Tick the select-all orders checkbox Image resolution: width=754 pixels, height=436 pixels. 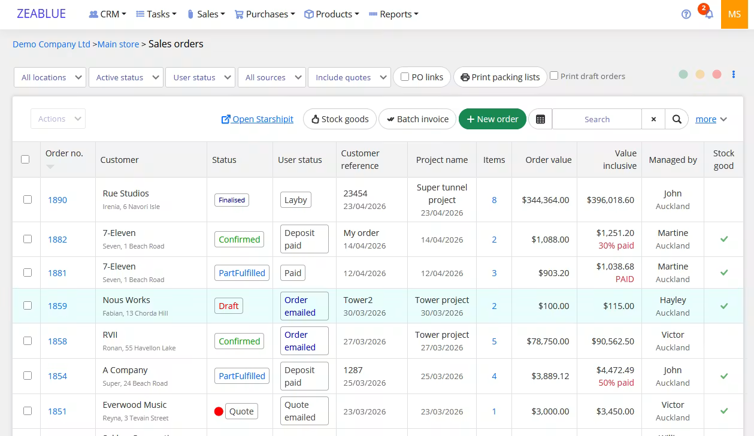(x=25, y=159)
